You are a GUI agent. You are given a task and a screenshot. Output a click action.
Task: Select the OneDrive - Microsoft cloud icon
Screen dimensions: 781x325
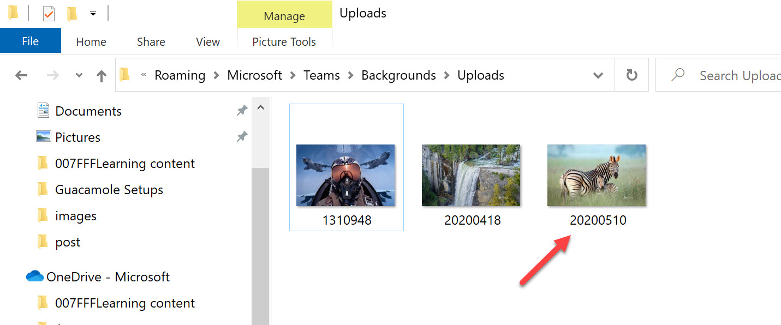pos(34,276)
